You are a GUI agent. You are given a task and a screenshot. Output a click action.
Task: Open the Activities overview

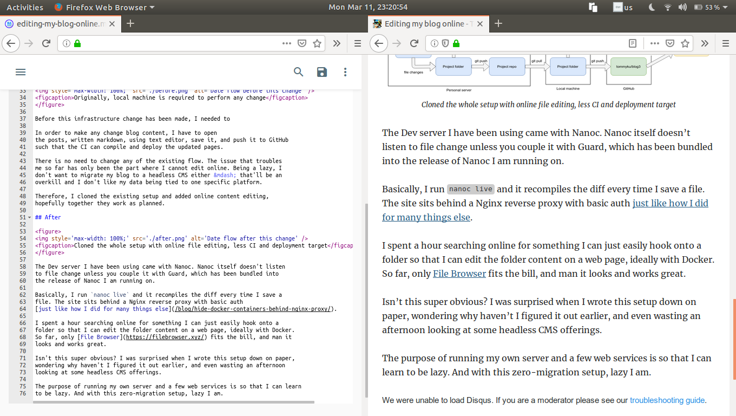25,7
